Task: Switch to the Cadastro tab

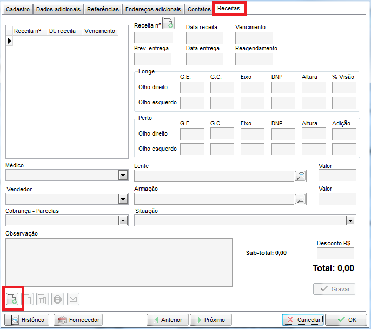Action: tap(18, 9)
